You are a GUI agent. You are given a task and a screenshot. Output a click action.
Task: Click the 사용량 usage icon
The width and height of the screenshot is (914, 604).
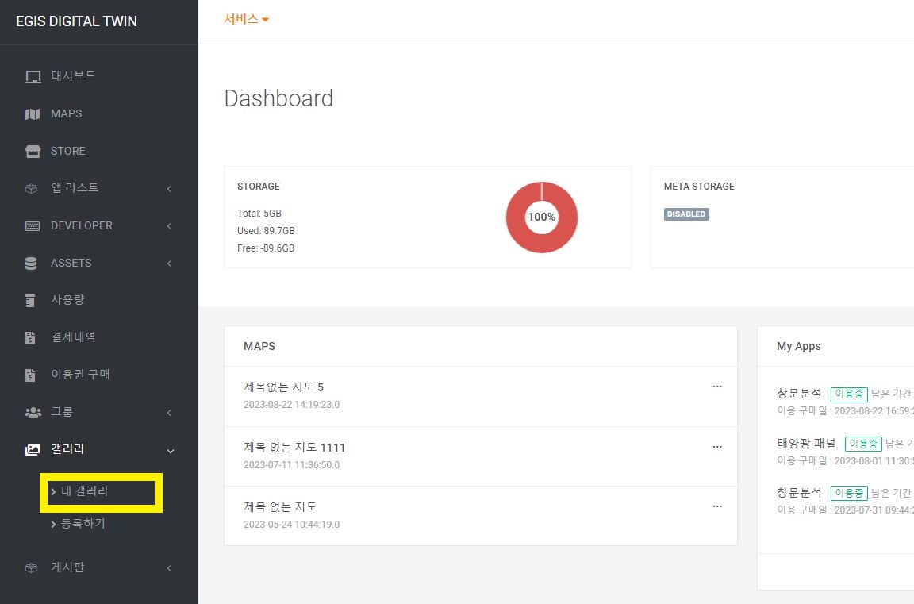31,301
